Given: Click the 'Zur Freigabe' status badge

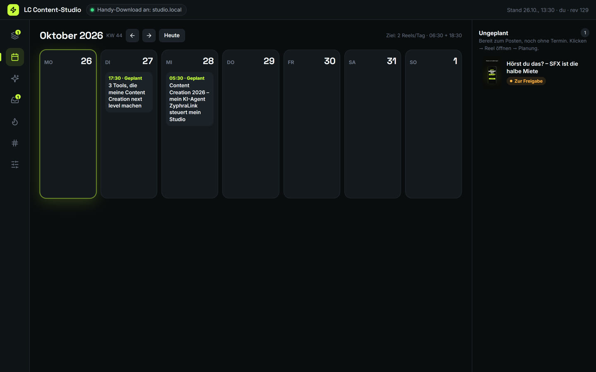Looking at the screenshot, I should (x=526, y=81).
